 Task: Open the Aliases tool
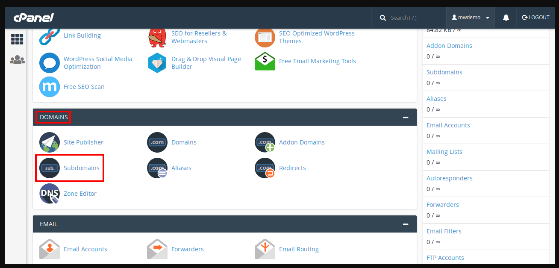(181, 168)
